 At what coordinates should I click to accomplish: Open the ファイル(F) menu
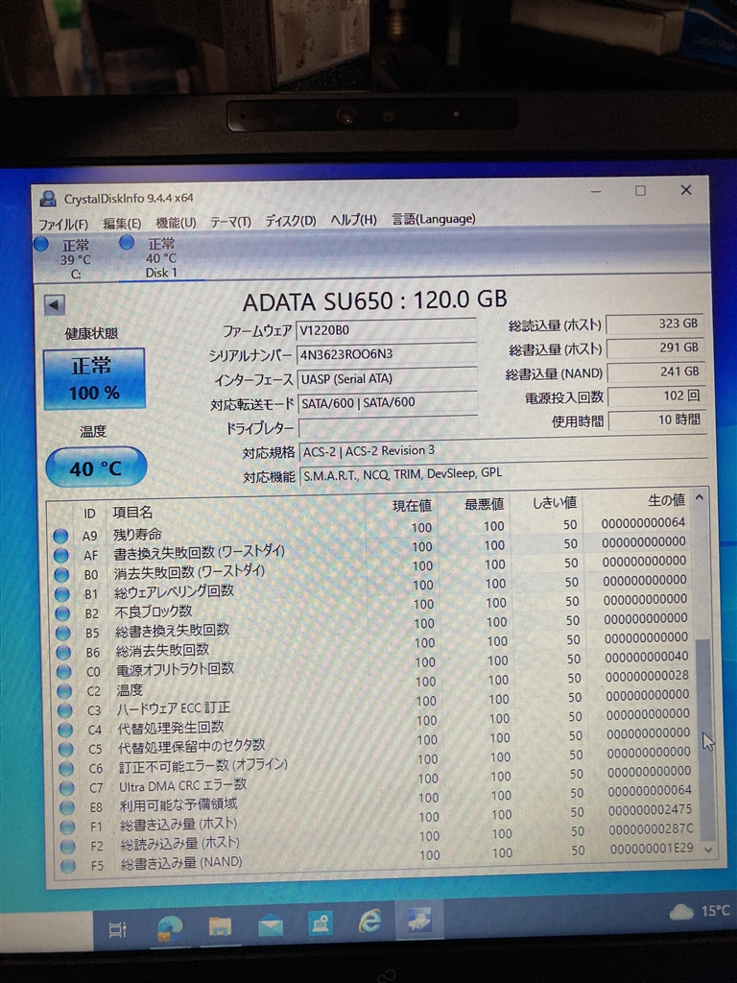point(63,224)
